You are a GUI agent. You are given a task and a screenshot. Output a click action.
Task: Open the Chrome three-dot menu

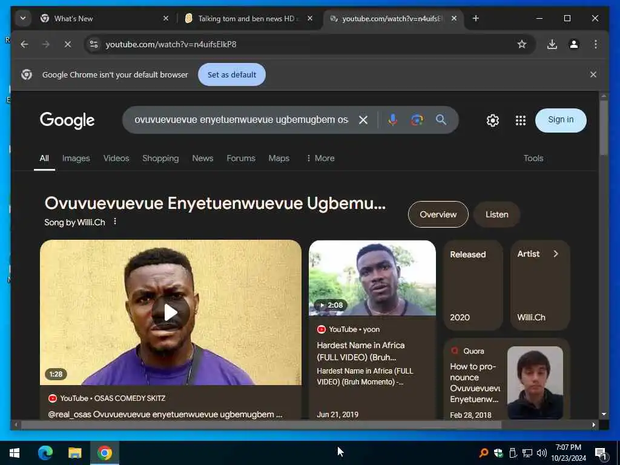[x=596, y=44]
